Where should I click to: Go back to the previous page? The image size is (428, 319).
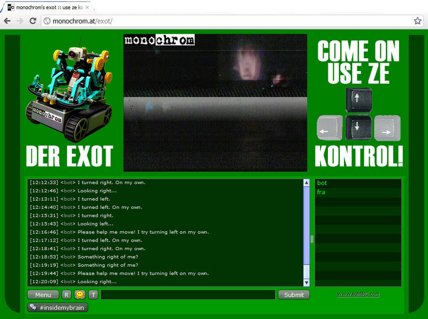[x=7, y=21]
